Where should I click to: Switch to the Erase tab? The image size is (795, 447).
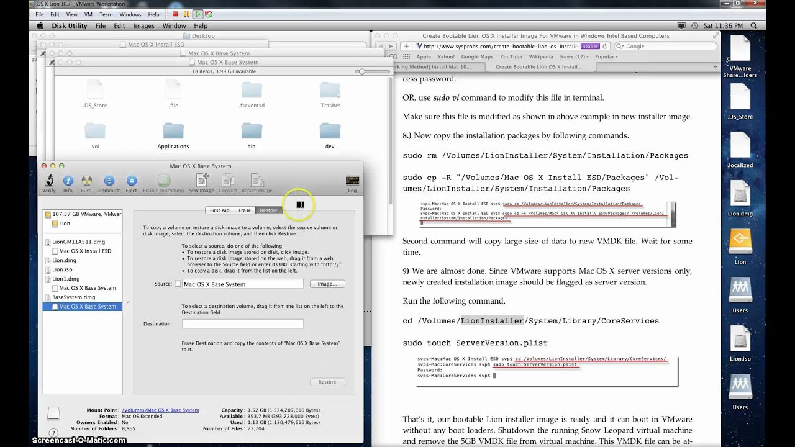click(x=245, y=210)
